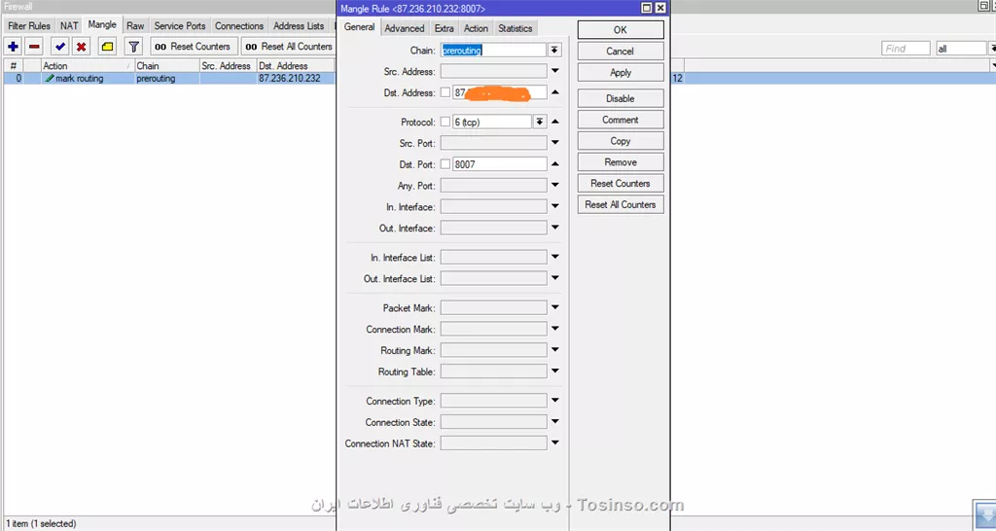996x531 pixels.
Task: Switch to the Advanced tab in Mangle Rule
Action: coord(404,28)
